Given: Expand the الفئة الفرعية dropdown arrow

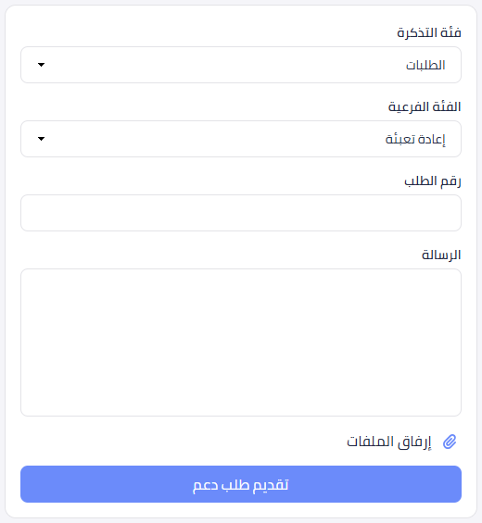Looking at the screenshot, I should (41, 139).
